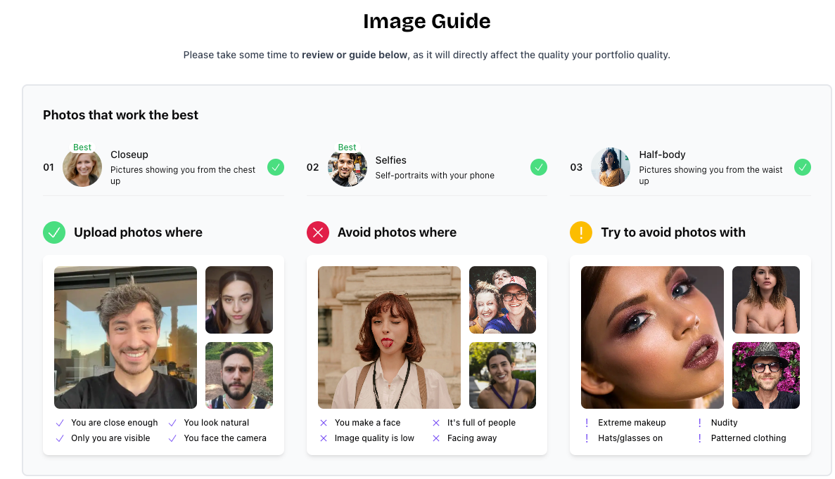Open the bearded man outdoor photo
The width and height of the screenshot is (835, 479).
point(239,375)
